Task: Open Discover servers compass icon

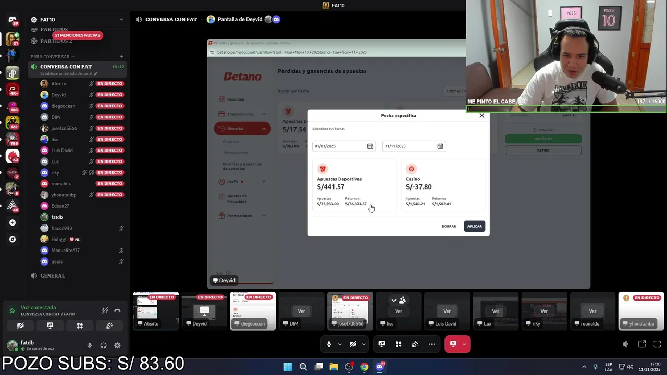Action: (x=13, y=239)
